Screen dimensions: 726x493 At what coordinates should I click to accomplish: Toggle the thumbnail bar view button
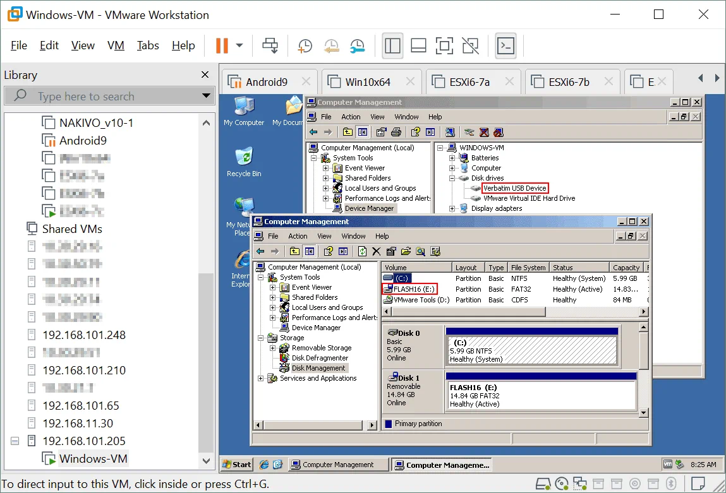[x=418, y=45]
